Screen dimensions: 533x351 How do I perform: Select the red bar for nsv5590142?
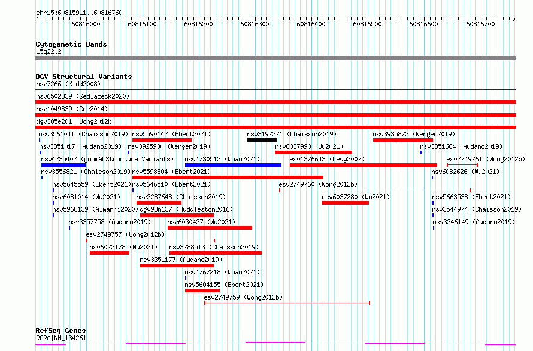pos(162,140)
